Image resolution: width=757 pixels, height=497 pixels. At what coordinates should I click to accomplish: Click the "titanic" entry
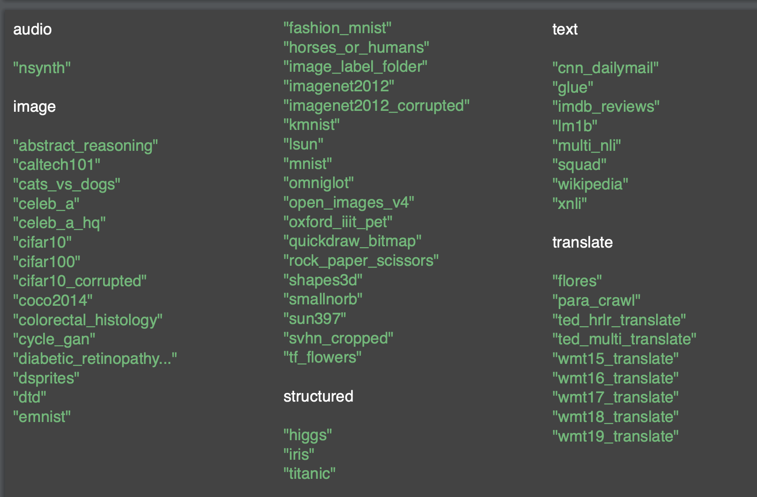click(x=309, y=474)
